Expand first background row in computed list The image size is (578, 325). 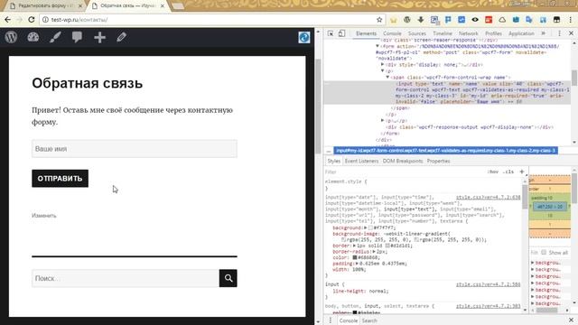click(532, 263)
